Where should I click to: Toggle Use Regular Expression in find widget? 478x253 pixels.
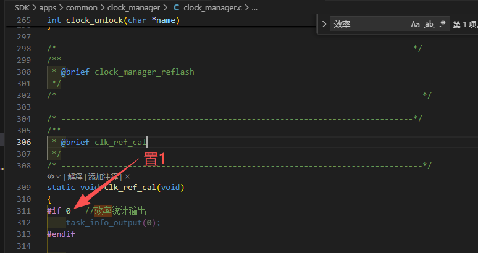tap(442, 24)
